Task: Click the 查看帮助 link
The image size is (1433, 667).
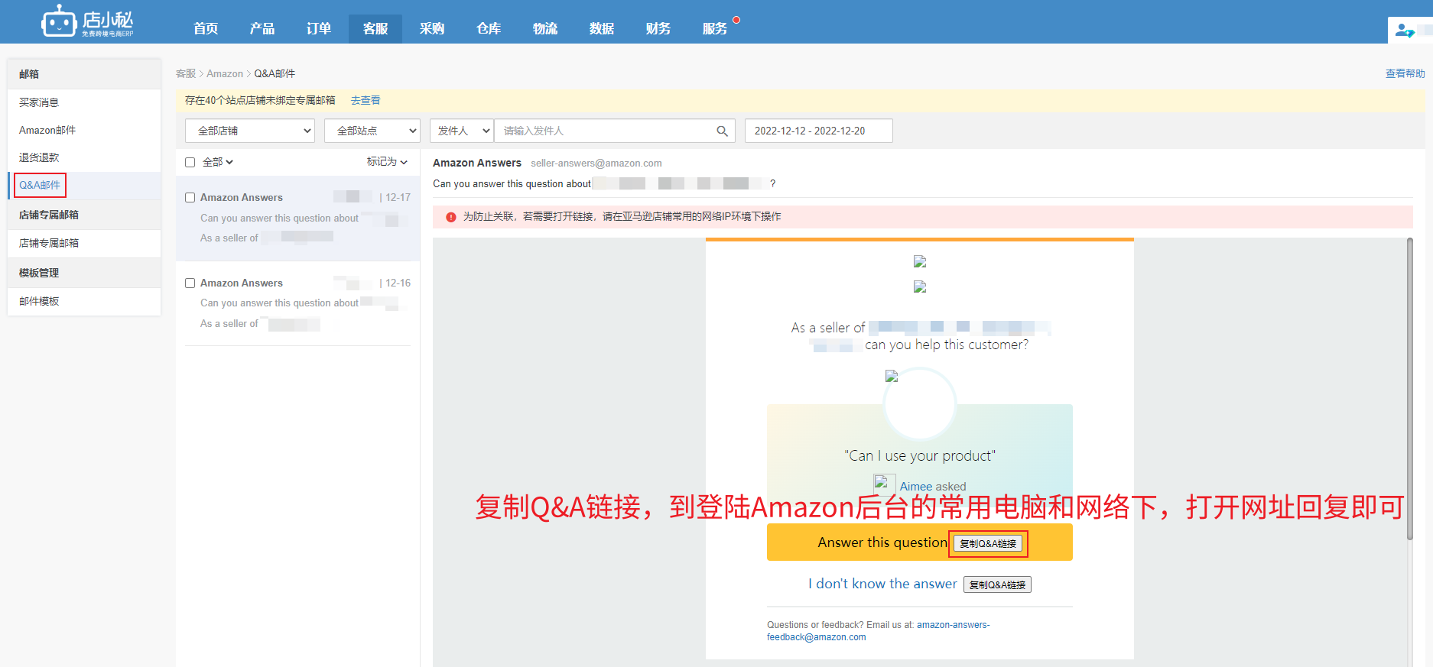Action: pos(1405,73)
